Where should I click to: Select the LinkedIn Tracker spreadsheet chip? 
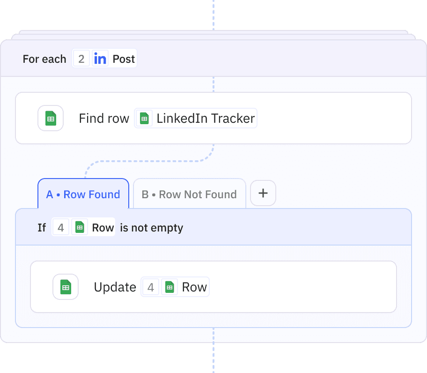(196, 118)
